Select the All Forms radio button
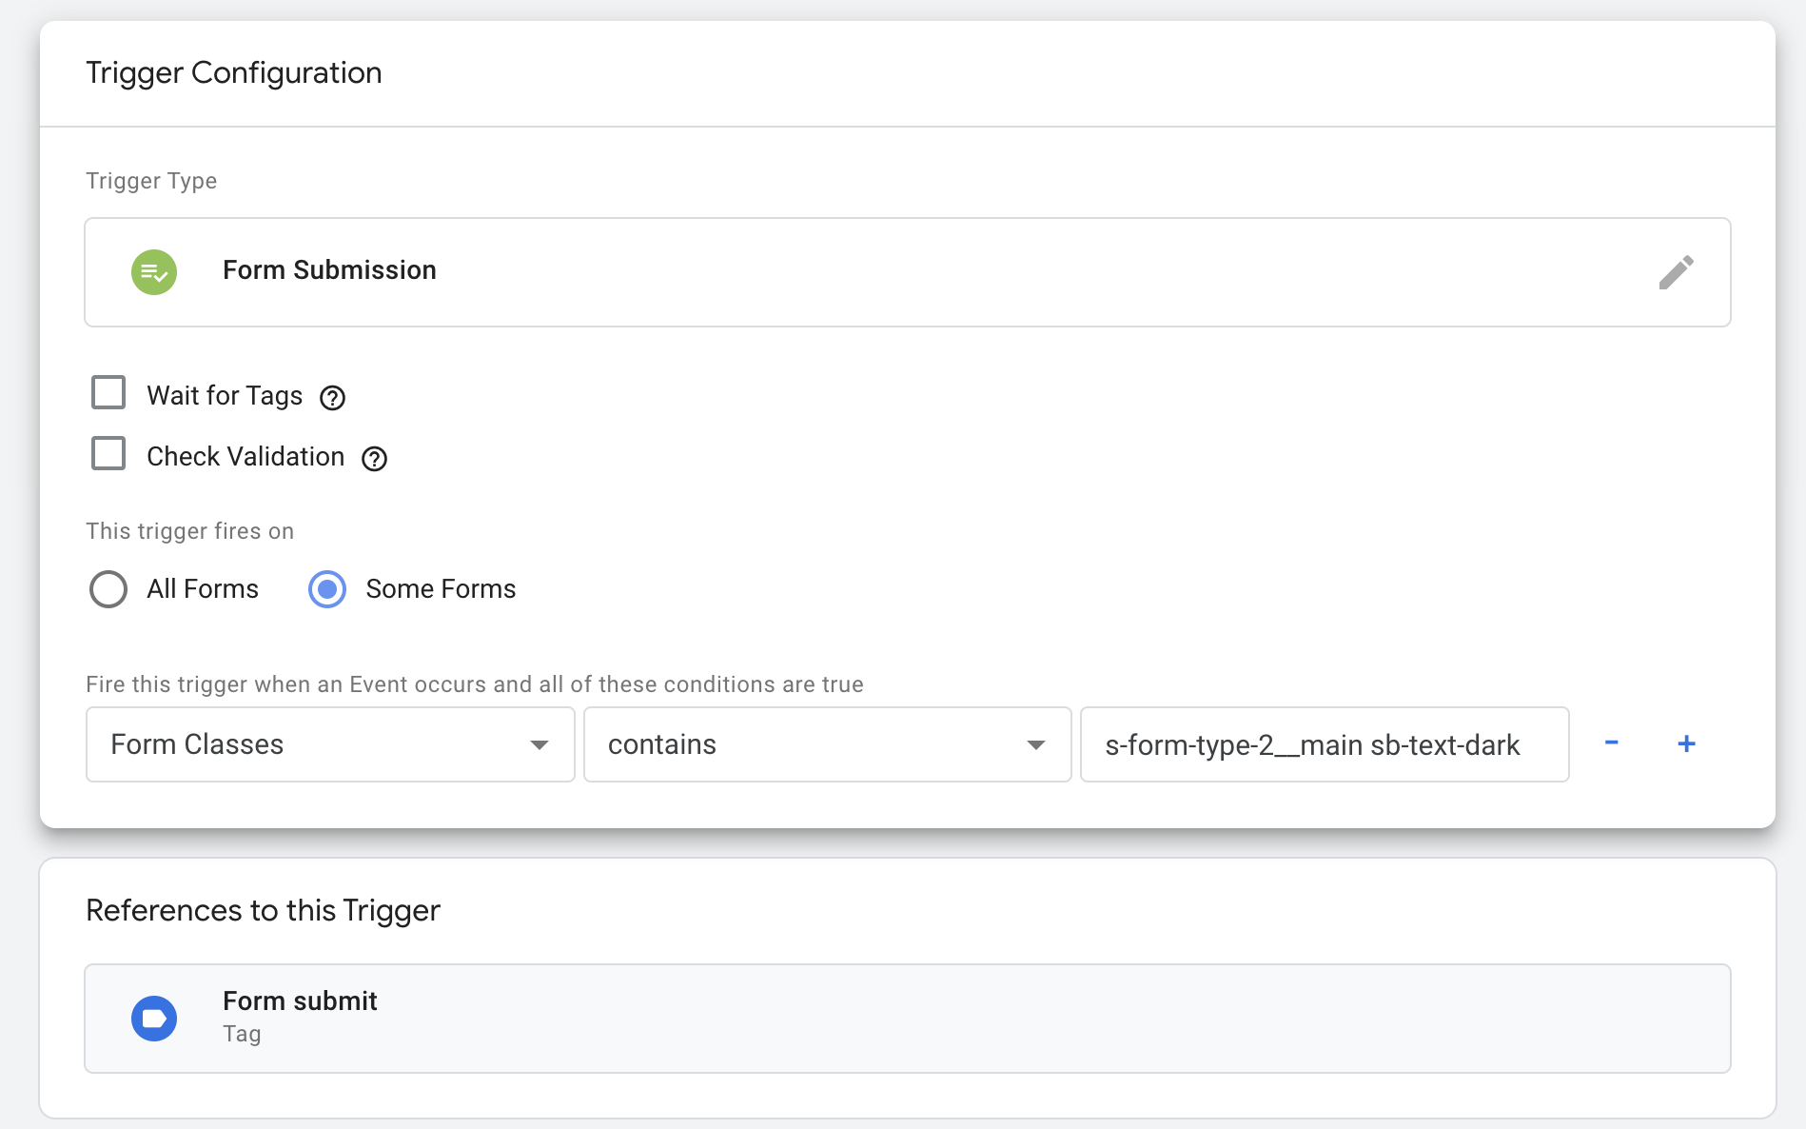 pyautogui.click(x=108, y=589)
